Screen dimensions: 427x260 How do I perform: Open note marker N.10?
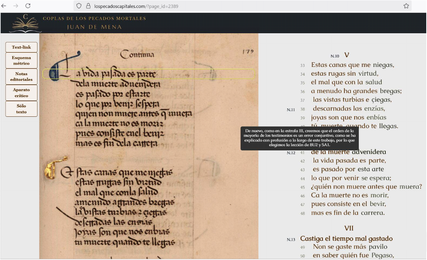point(335,56)
